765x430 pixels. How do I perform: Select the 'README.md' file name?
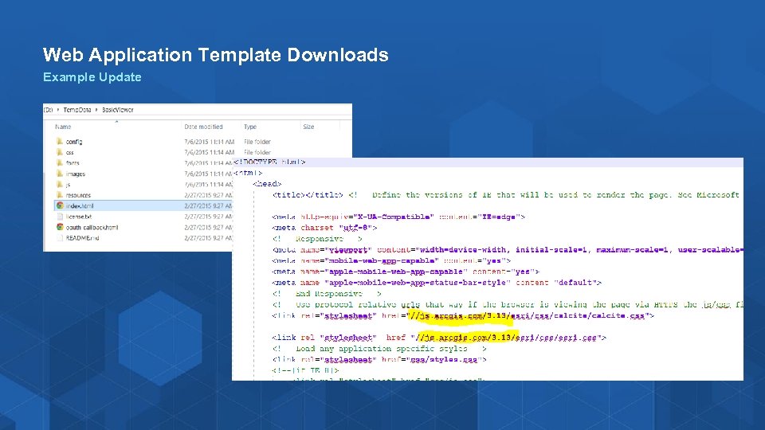pyautogui.click(x=82, y=238)
